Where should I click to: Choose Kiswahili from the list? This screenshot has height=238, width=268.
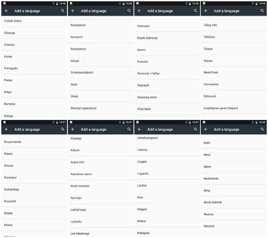pyautogui.click(x=34, y=201)
